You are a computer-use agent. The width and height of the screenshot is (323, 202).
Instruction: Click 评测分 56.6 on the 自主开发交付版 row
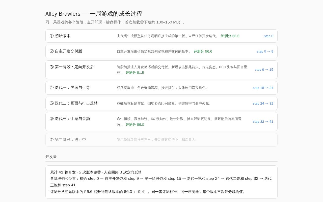(x=203, y=52)
